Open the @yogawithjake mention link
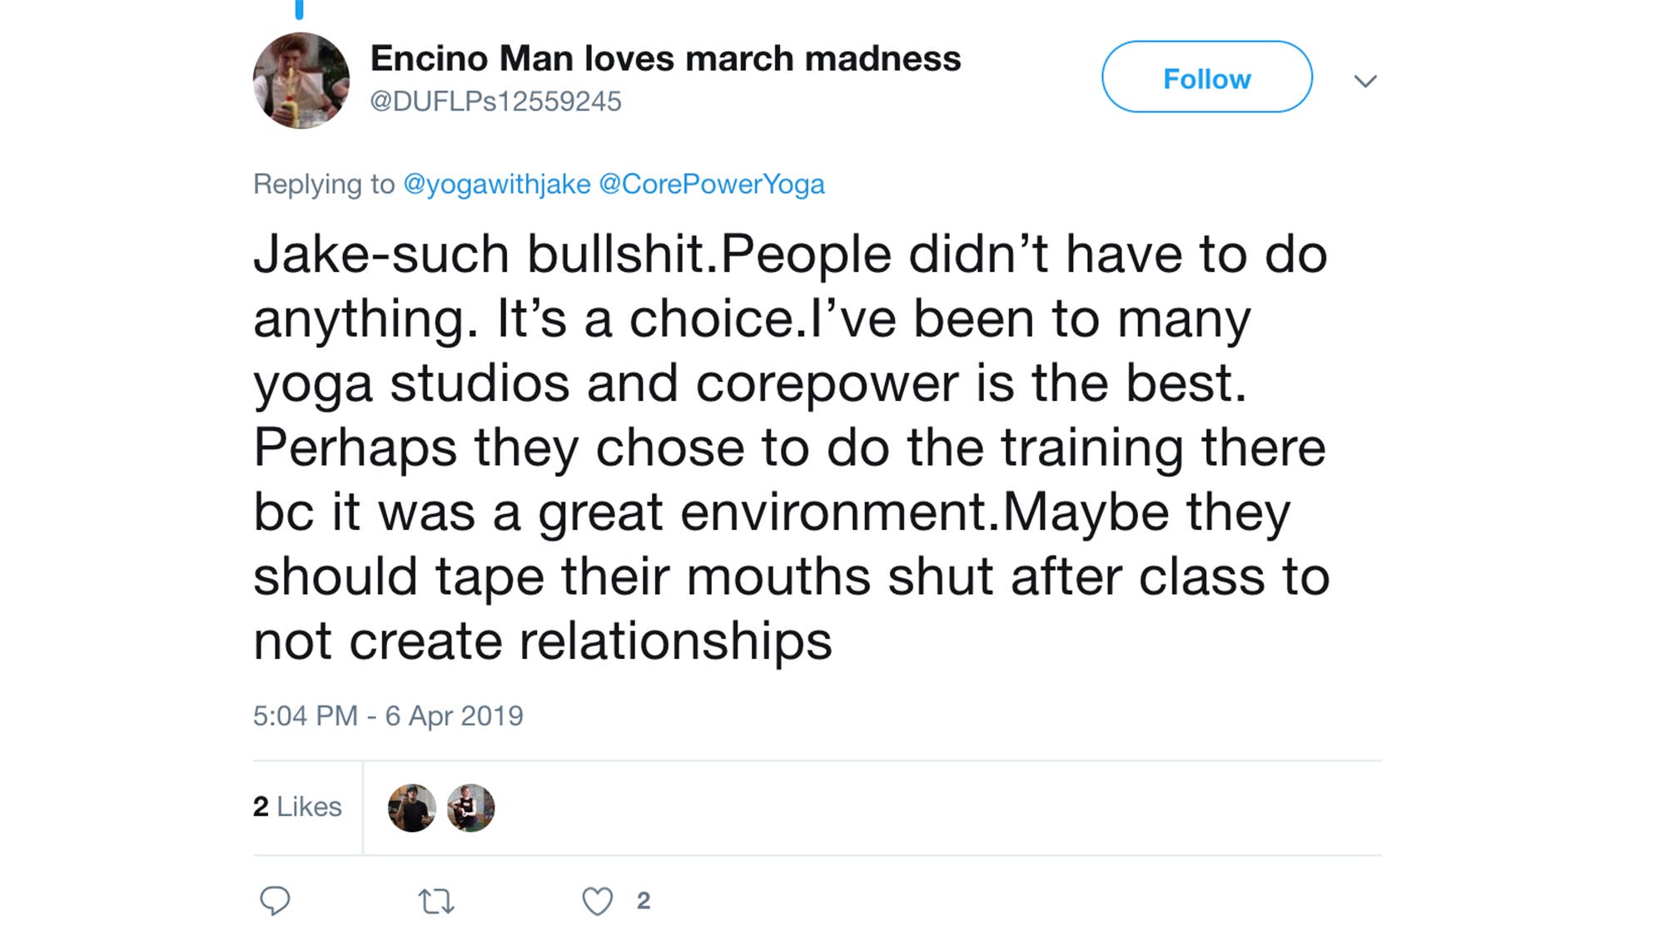The image size is (1665, 936). [x=497, y=184]
